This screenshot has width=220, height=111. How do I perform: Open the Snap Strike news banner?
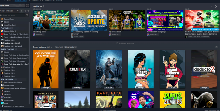51,20
